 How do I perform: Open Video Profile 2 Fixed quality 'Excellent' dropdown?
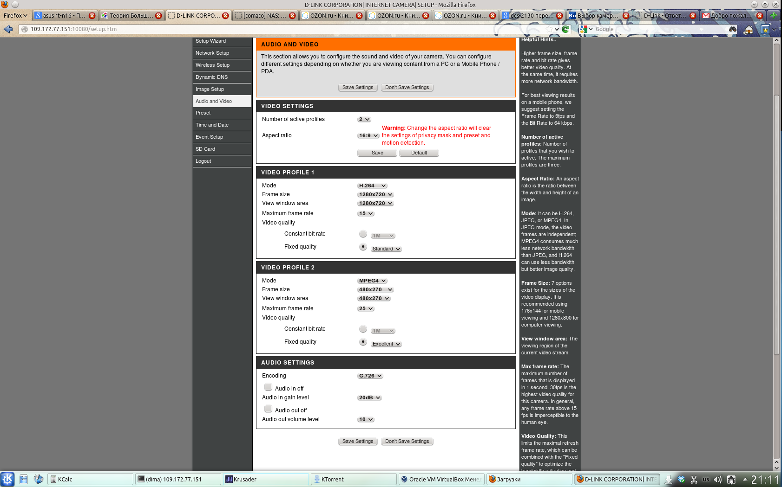click(386, 344)
